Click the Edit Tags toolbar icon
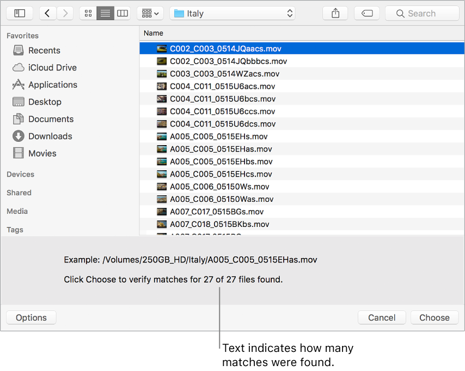The image size is (465, 371). [x=367, y=14]
